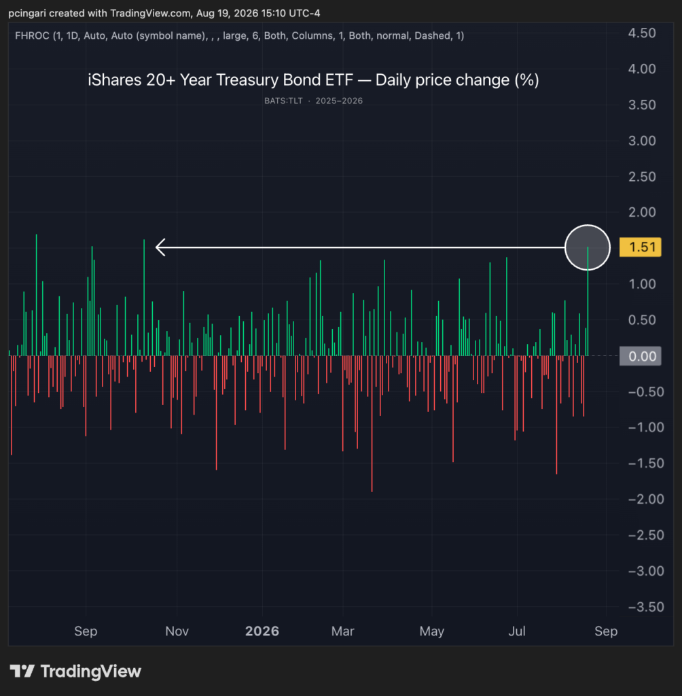Image resolution: width=682 pixels, height=696 pixels.
Task: Click the 3.50 value on price axis
Action: (x=642, y=105)
